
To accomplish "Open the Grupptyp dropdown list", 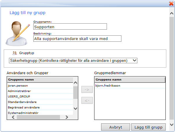I will click(x=73, y=60).
